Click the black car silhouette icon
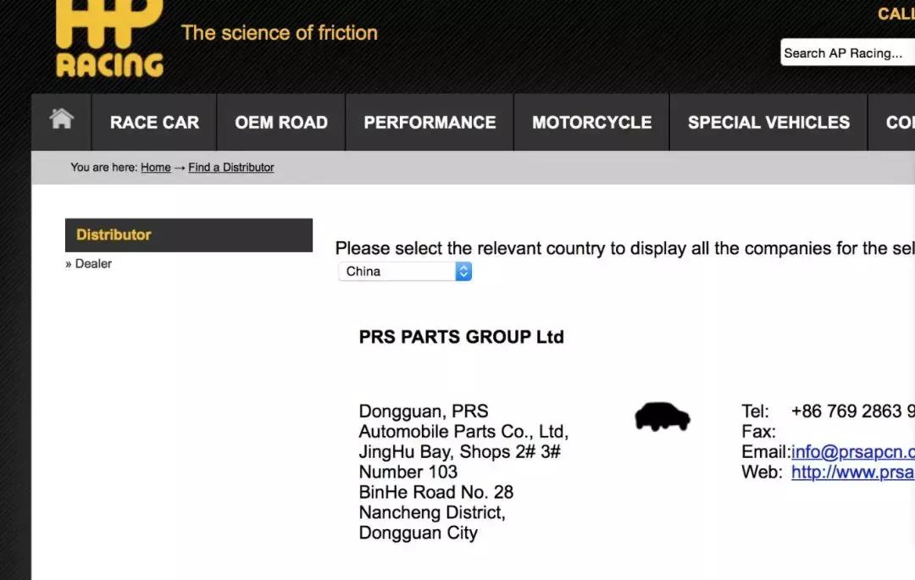This screenshot has height=580, width=915. pos(662,417)
